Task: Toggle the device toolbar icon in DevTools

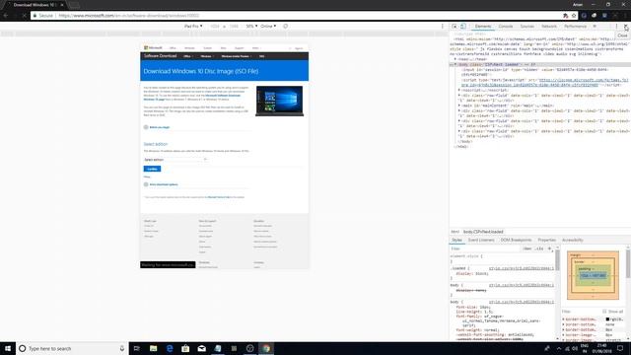Action: 462,27
